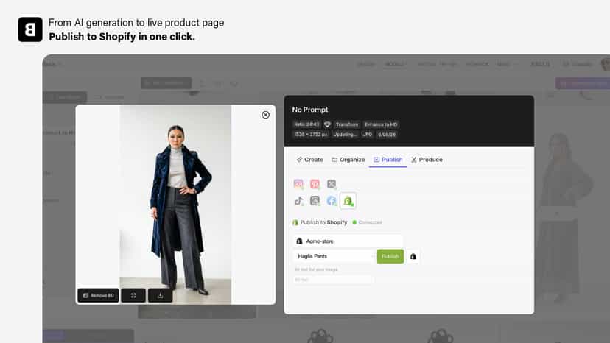
Task: Click the diamond icon beside the ratio chip
Action: click(x=327, y=124)
